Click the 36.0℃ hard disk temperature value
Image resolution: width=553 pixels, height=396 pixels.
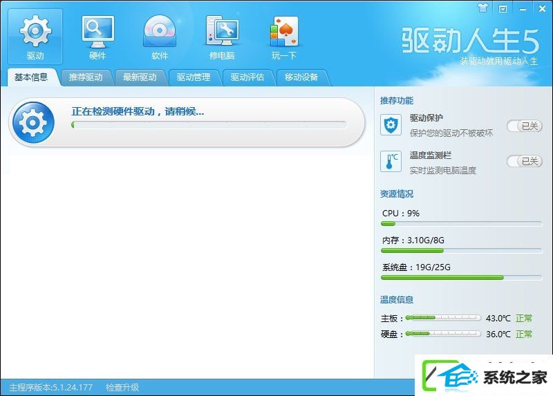point(498,334)
